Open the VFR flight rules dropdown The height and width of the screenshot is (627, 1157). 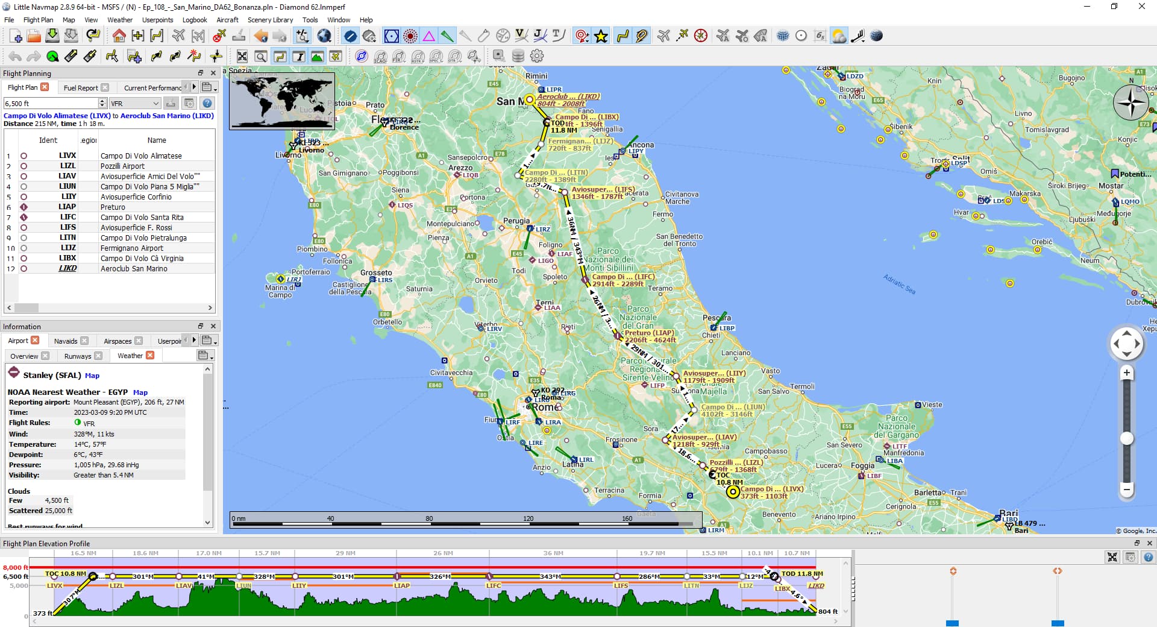point(134,104)
